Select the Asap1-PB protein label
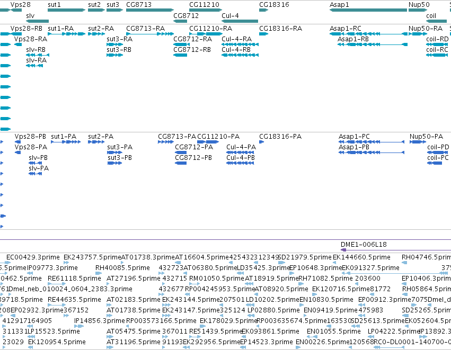Image resolution: width=451 pixels, height=350 pixels. [x=354, y=147]
